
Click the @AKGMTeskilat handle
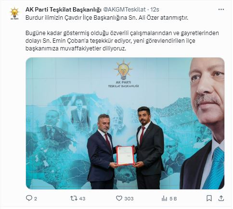(124, 10)
